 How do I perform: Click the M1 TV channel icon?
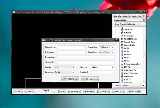tap(122, 48)
